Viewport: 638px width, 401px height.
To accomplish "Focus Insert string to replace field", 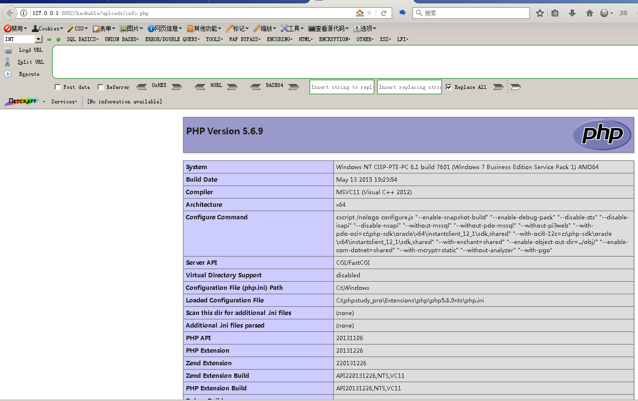I will tap(342, 87).
